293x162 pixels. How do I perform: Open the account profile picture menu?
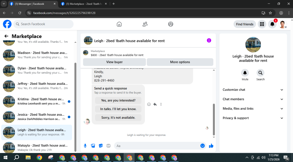tap(282, 24)
